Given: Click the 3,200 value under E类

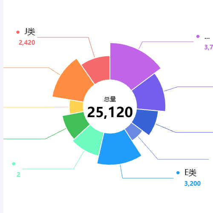Looking at the screenshot, I should (x=193, y=184).
